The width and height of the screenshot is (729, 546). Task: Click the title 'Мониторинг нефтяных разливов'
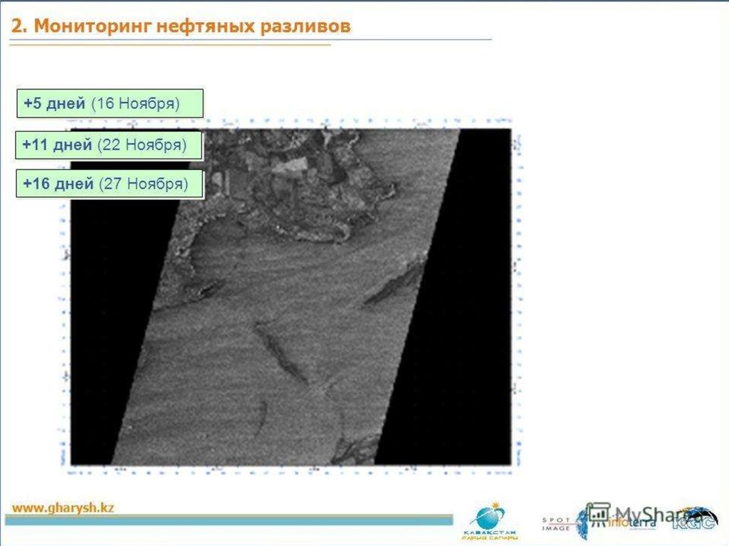coord(181,26)
